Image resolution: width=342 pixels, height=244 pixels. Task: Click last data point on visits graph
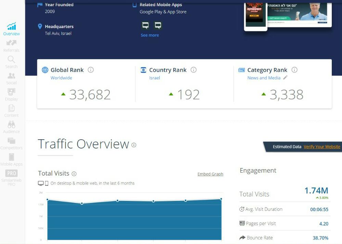221,199
